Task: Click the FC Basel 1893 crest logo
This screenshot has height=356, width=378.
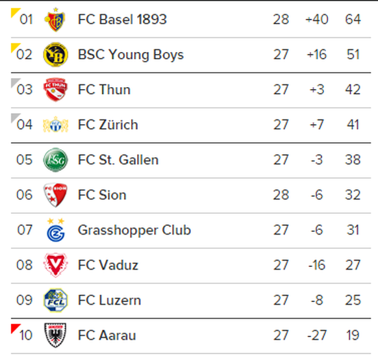Action: (55, 19)
